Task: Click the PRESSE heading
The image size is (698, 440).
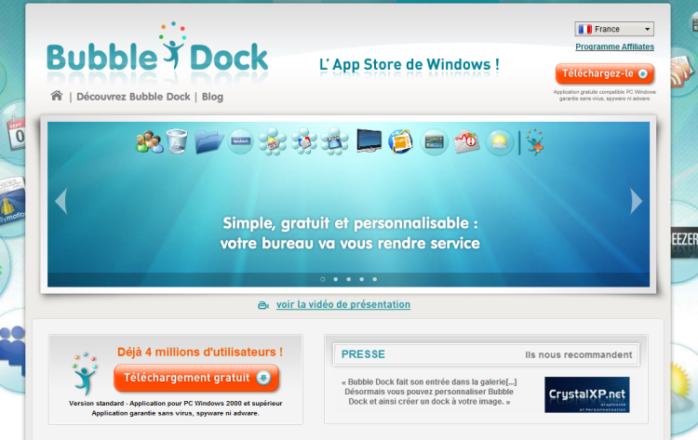Action: (x=363, y=354)
